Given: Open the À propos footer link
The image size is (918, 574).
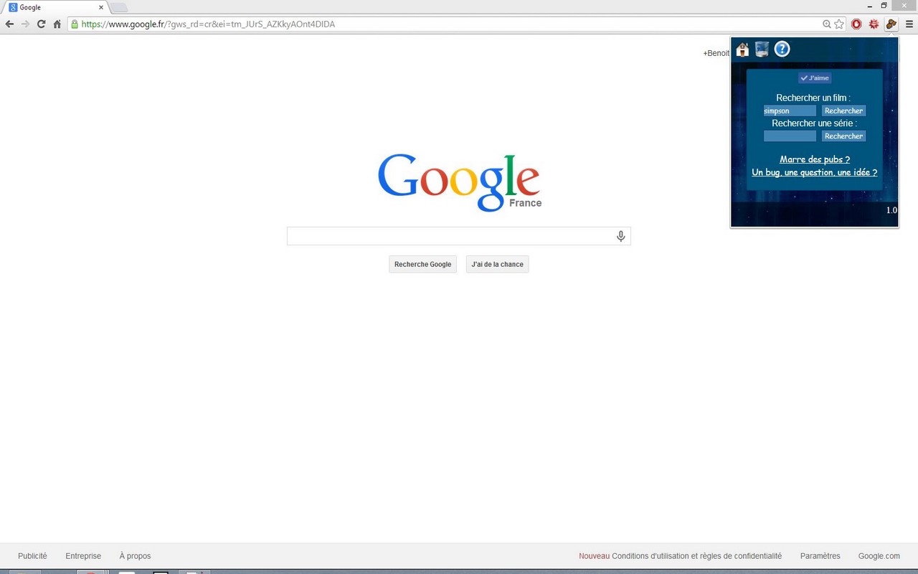Looking at the screenshot, I should point(135,556).
